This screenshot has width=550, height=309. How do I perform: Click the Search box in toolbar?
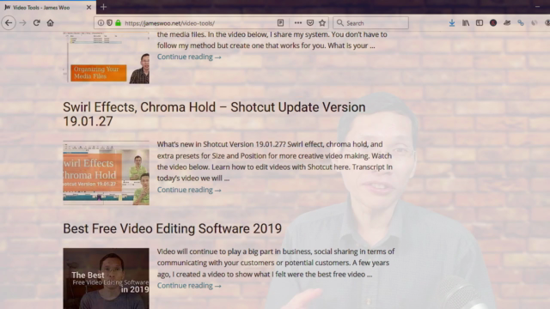point(370,23)
